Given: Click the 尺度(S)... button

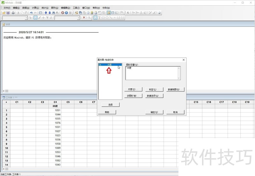Looking at the screenshot, I should [133, 89].
